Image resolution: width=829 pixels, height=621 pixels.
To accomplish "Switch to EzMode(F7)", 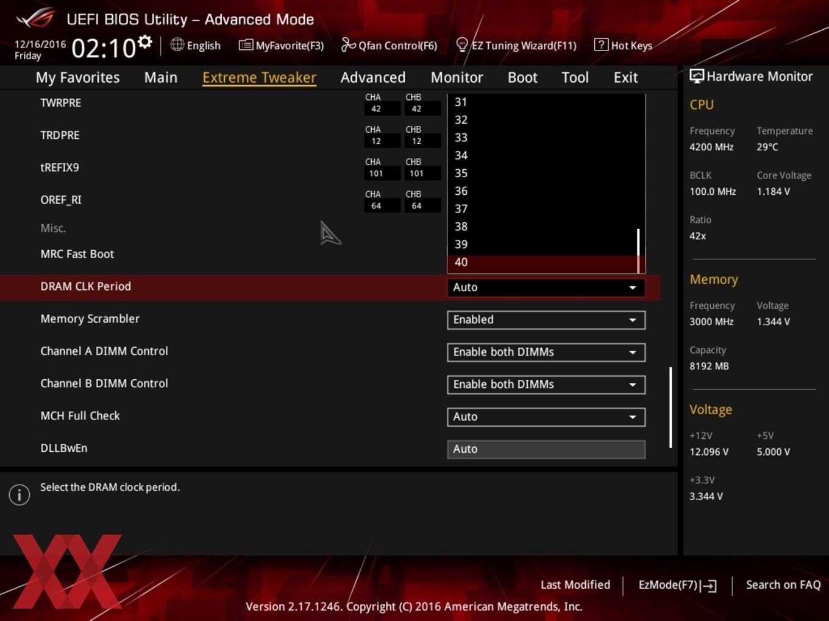I will coord(677,585).
